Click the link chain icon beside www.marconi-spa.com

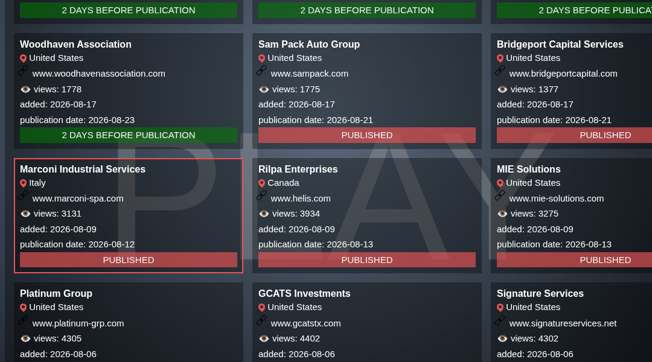[x=23, y=195]
